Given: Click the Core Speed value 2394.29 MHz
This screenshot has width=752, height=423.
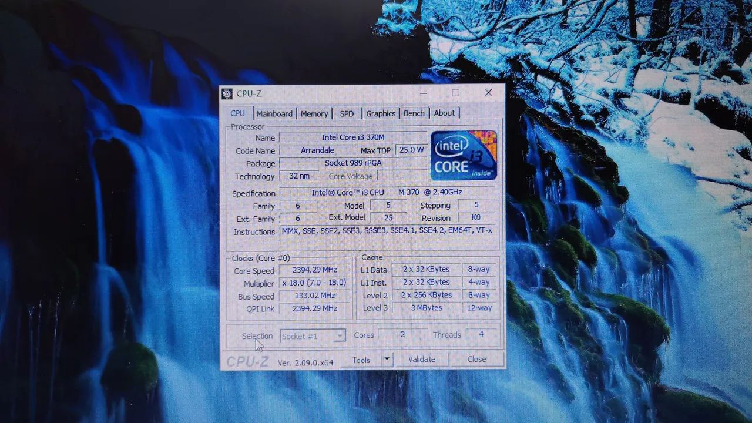Looking at the screenshot, I should (x=315, y=270).
